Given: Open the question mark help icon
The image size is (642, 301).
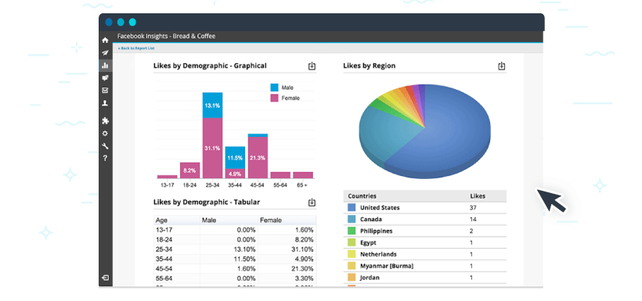Looking at the screenshot, I should click(x=105, y=158).
